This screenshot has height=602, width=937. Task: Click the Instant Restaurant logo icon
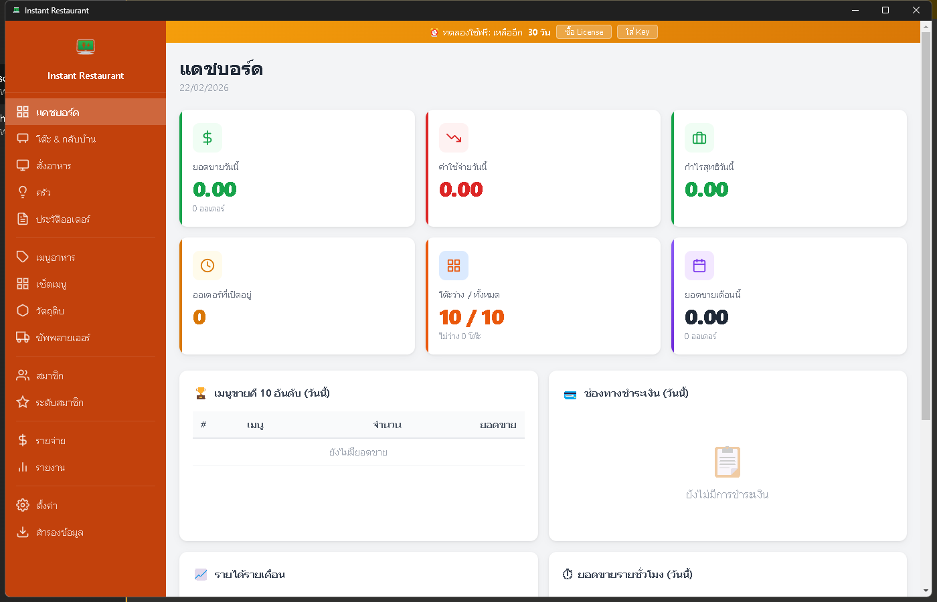pyautogui.click(x=86, y=47)
